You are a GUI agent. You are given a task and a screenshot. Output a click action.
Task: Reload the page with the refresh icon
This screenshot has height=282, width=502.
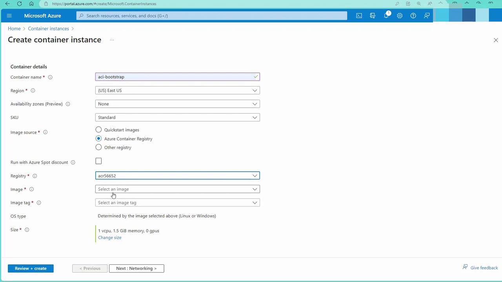20,4
